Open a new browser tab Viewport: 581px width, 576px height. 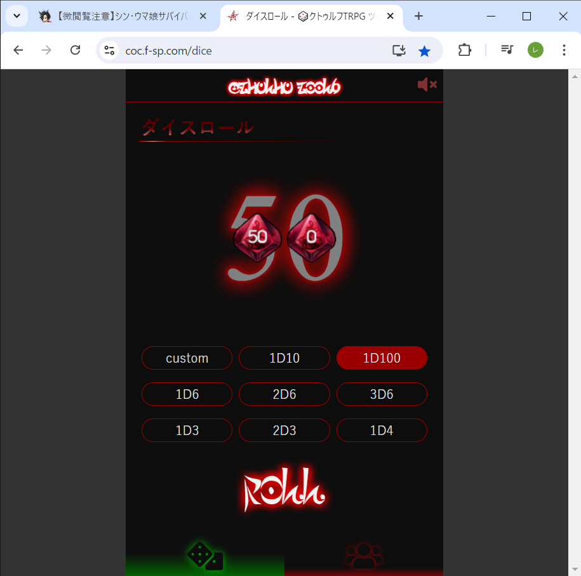click(418, 16)
